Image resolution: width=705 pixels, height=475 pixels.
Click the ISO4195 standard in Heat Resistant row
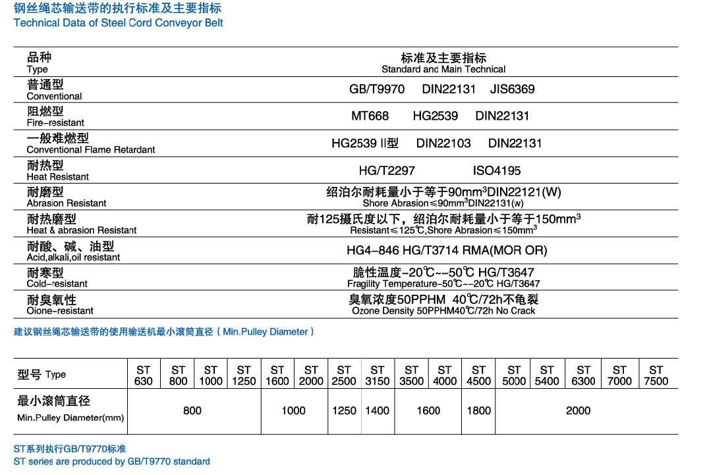497,170
